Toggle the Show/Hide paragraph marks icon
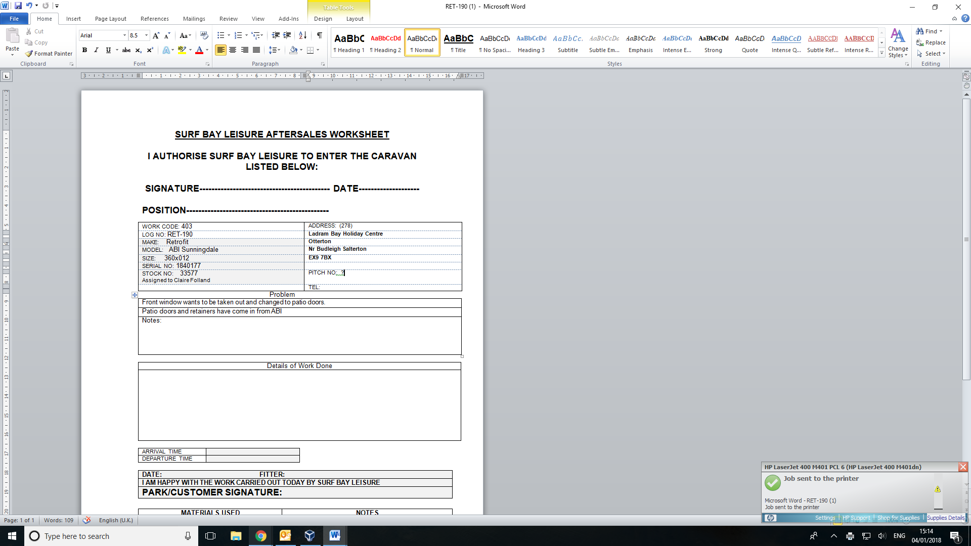This screenshot has height=546, width=971. pos(319,35)
